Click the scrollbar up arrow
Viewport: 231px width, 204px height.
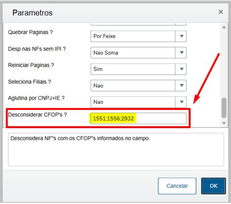pyautogui.click(x=224, y=27)
